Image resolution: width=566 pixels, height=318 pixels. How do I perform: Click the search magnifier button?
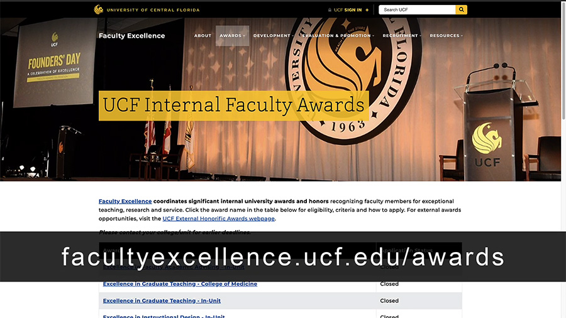(x=462, y=9)
